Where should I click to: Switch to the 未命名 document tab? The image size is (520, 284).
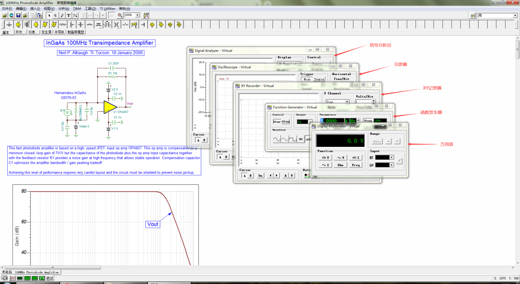coord(7,272)
